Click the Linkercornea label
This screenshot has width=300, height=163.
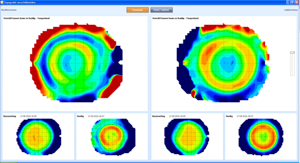coord(291,10)
